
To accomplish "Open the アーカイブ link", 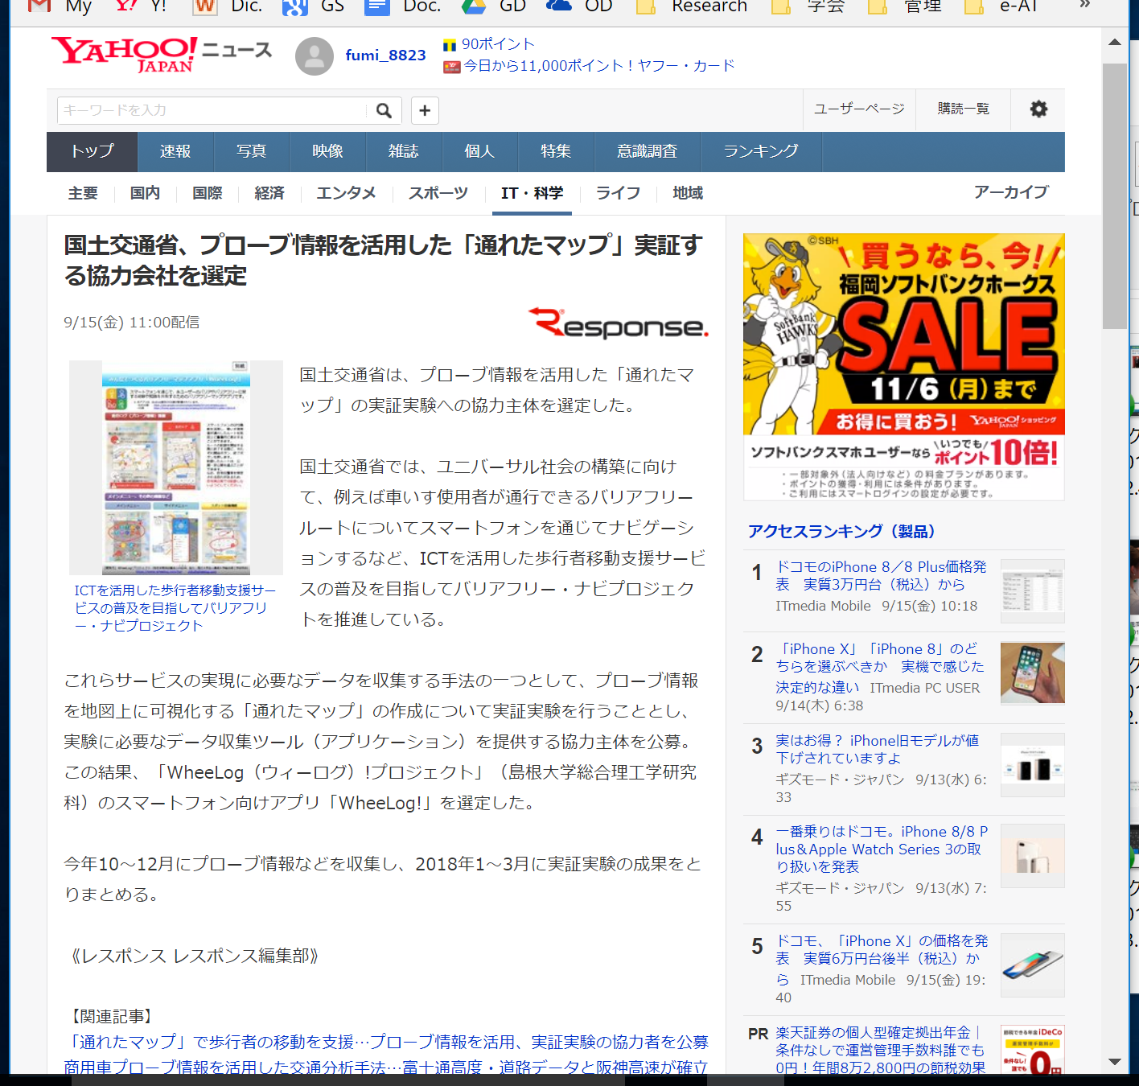I will pyautogui.click(x=1011, y=192).
